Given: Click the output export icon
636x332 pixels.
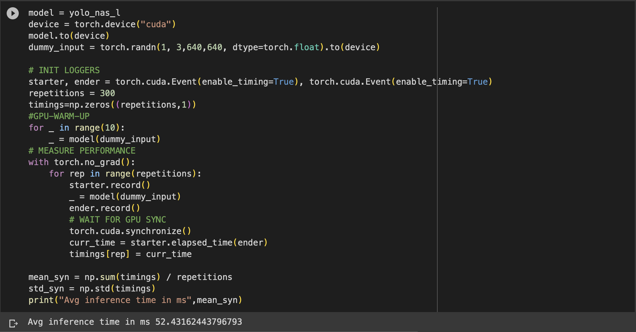Looking at the screenshot, I should tap(13, 323).
